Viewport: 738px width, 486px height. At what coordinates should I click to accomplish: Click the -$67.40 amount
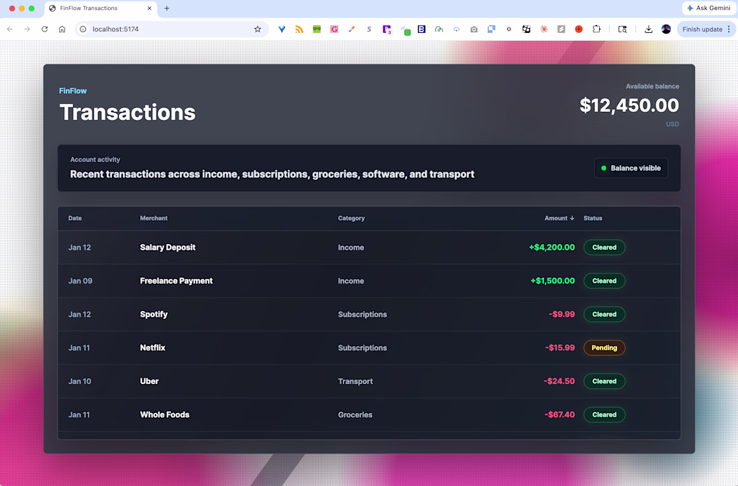[x=560, y=414]
